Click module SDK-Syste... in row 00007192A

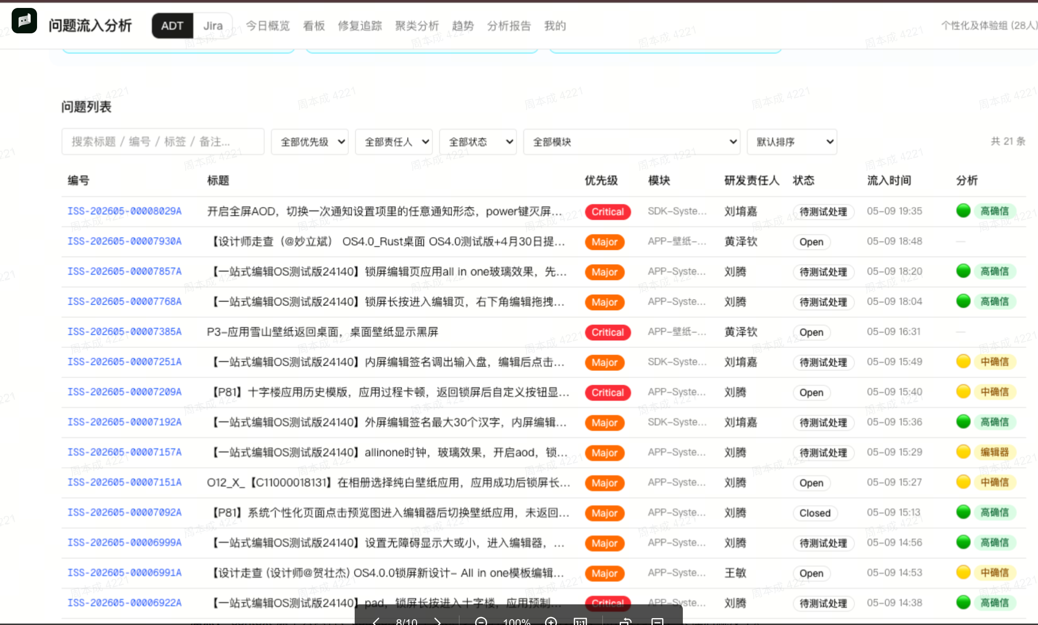(x=677, y=422)
